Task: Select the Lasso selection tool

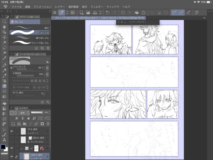Action: point(4,48)
